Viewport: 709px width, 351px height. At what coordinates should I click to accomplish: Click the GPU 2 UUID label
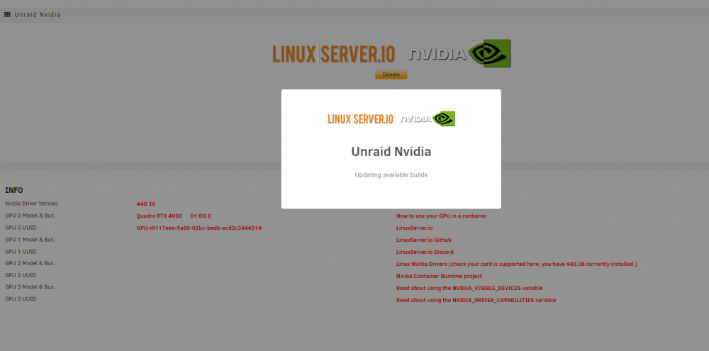[x=21, y=275]
